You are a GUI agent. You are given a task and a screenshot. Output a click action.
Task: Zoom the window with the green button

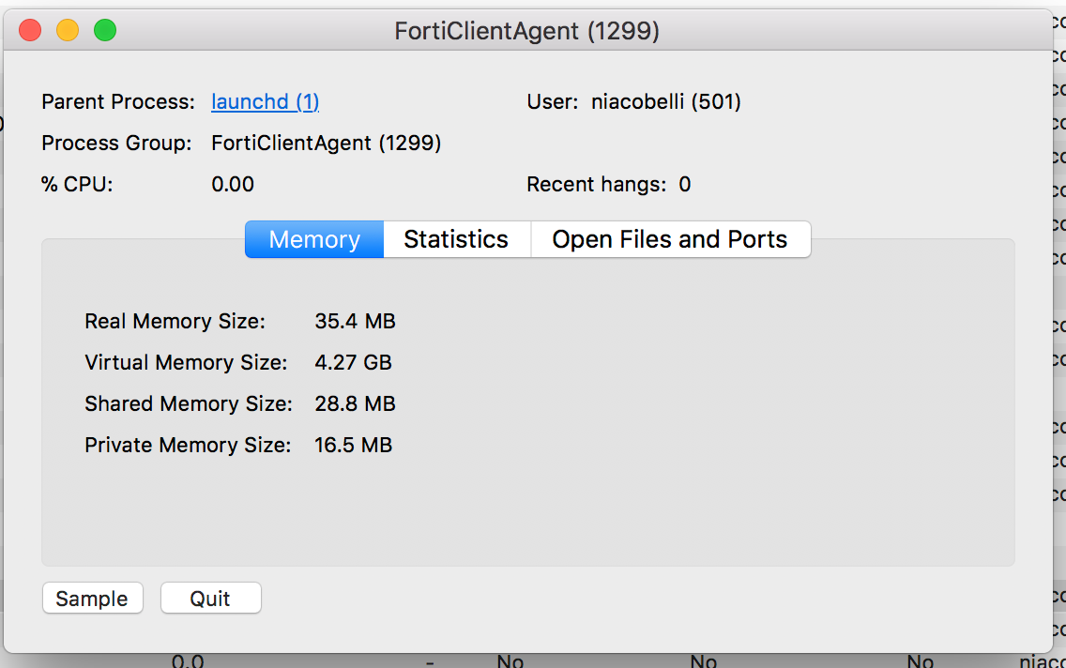pos(105,31)
